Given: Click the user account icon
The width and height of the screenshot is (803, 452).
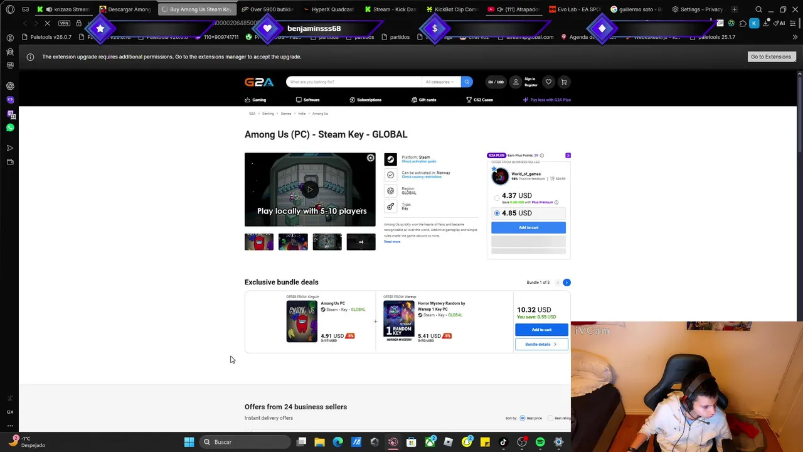Looking at the screenshot, I should pos(516,82).
